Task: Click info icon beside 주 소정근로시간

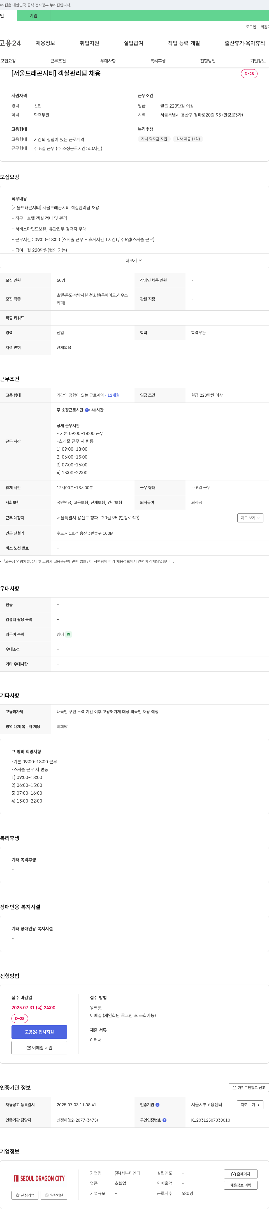Action: pyautogui.click(x=87, y=410)
